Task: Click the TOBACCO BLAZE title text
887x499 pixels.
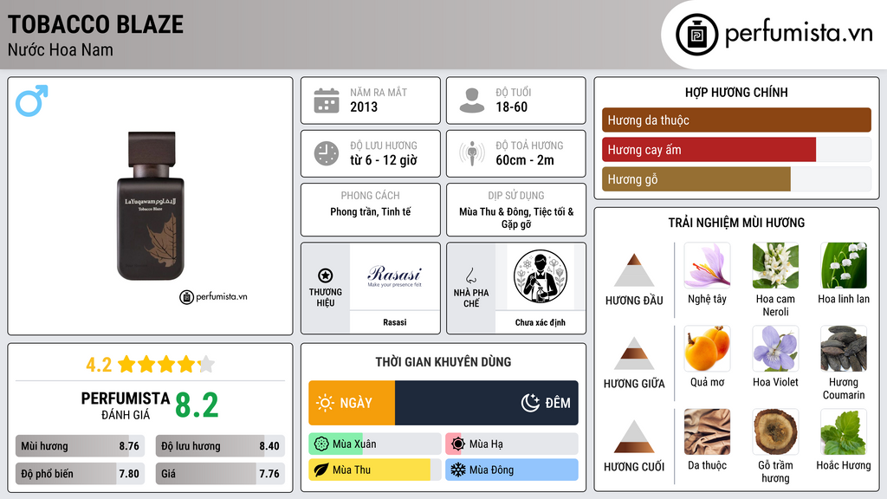Action: (95, 24)
